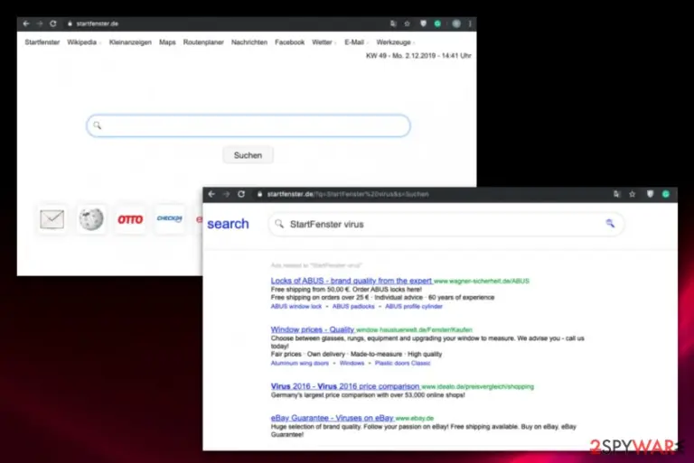Open the Kleinanzeigen menu item
This screenshot has height=463, width=694.
[130, 42]
